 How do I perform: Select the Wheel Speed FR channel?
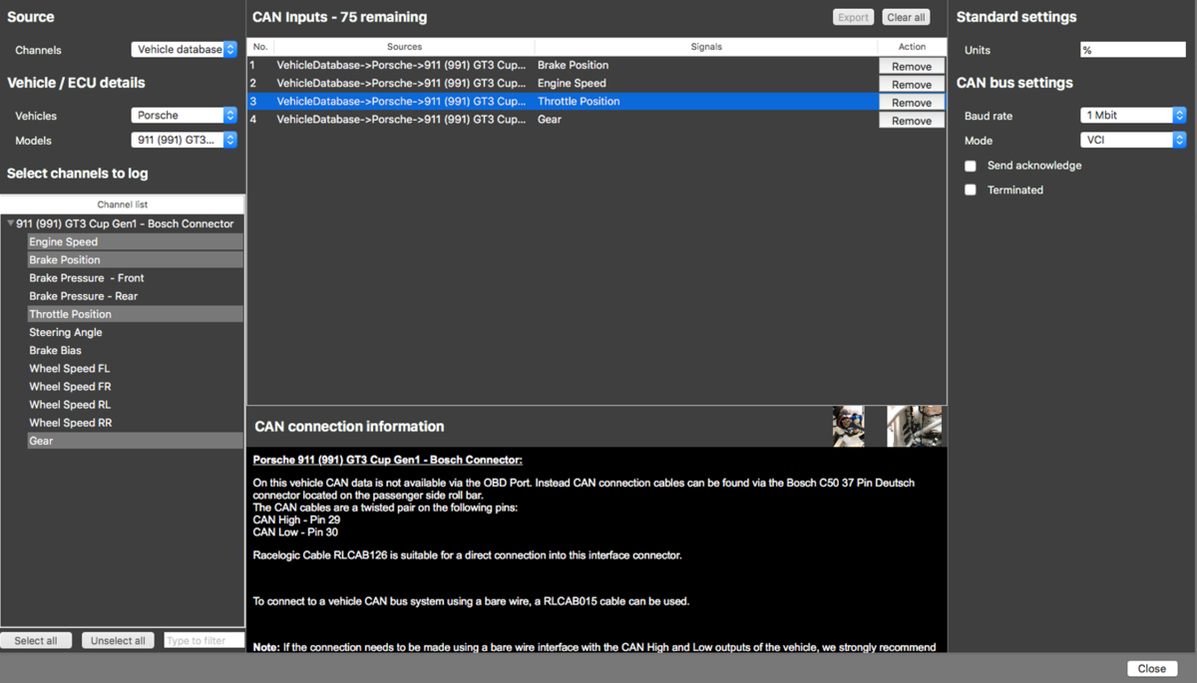pos(135,386)
